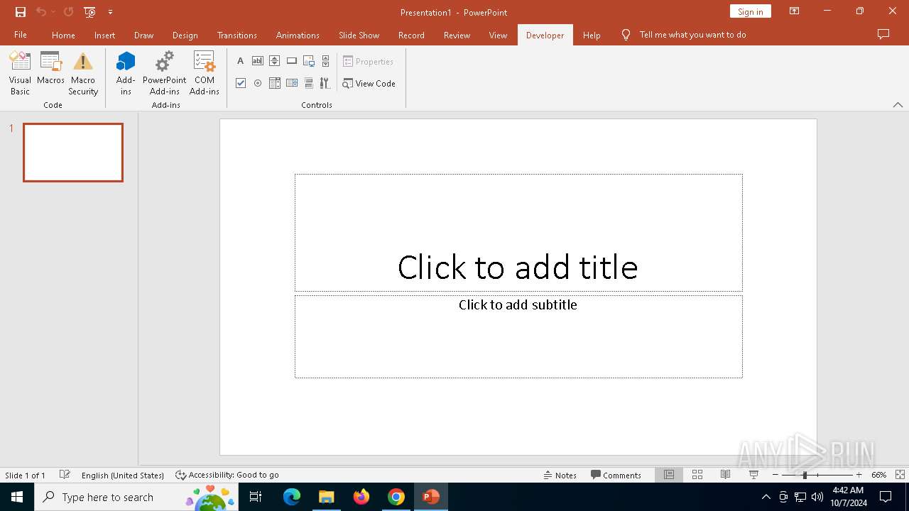Open the Undo history dropdown arrow

click(x=53, y=12)
